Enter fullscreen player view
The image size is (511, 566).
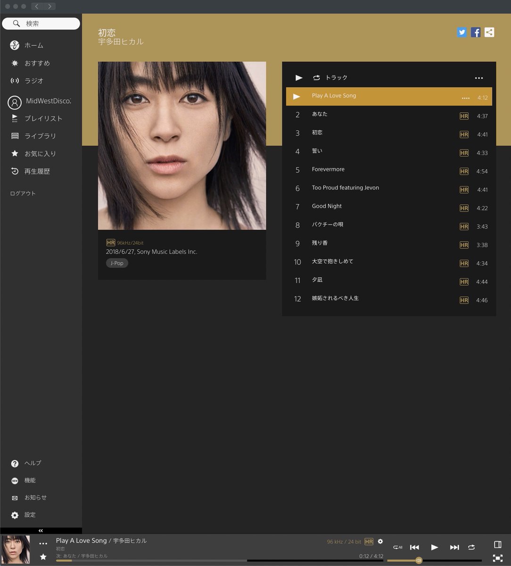(x=498, y=558)
